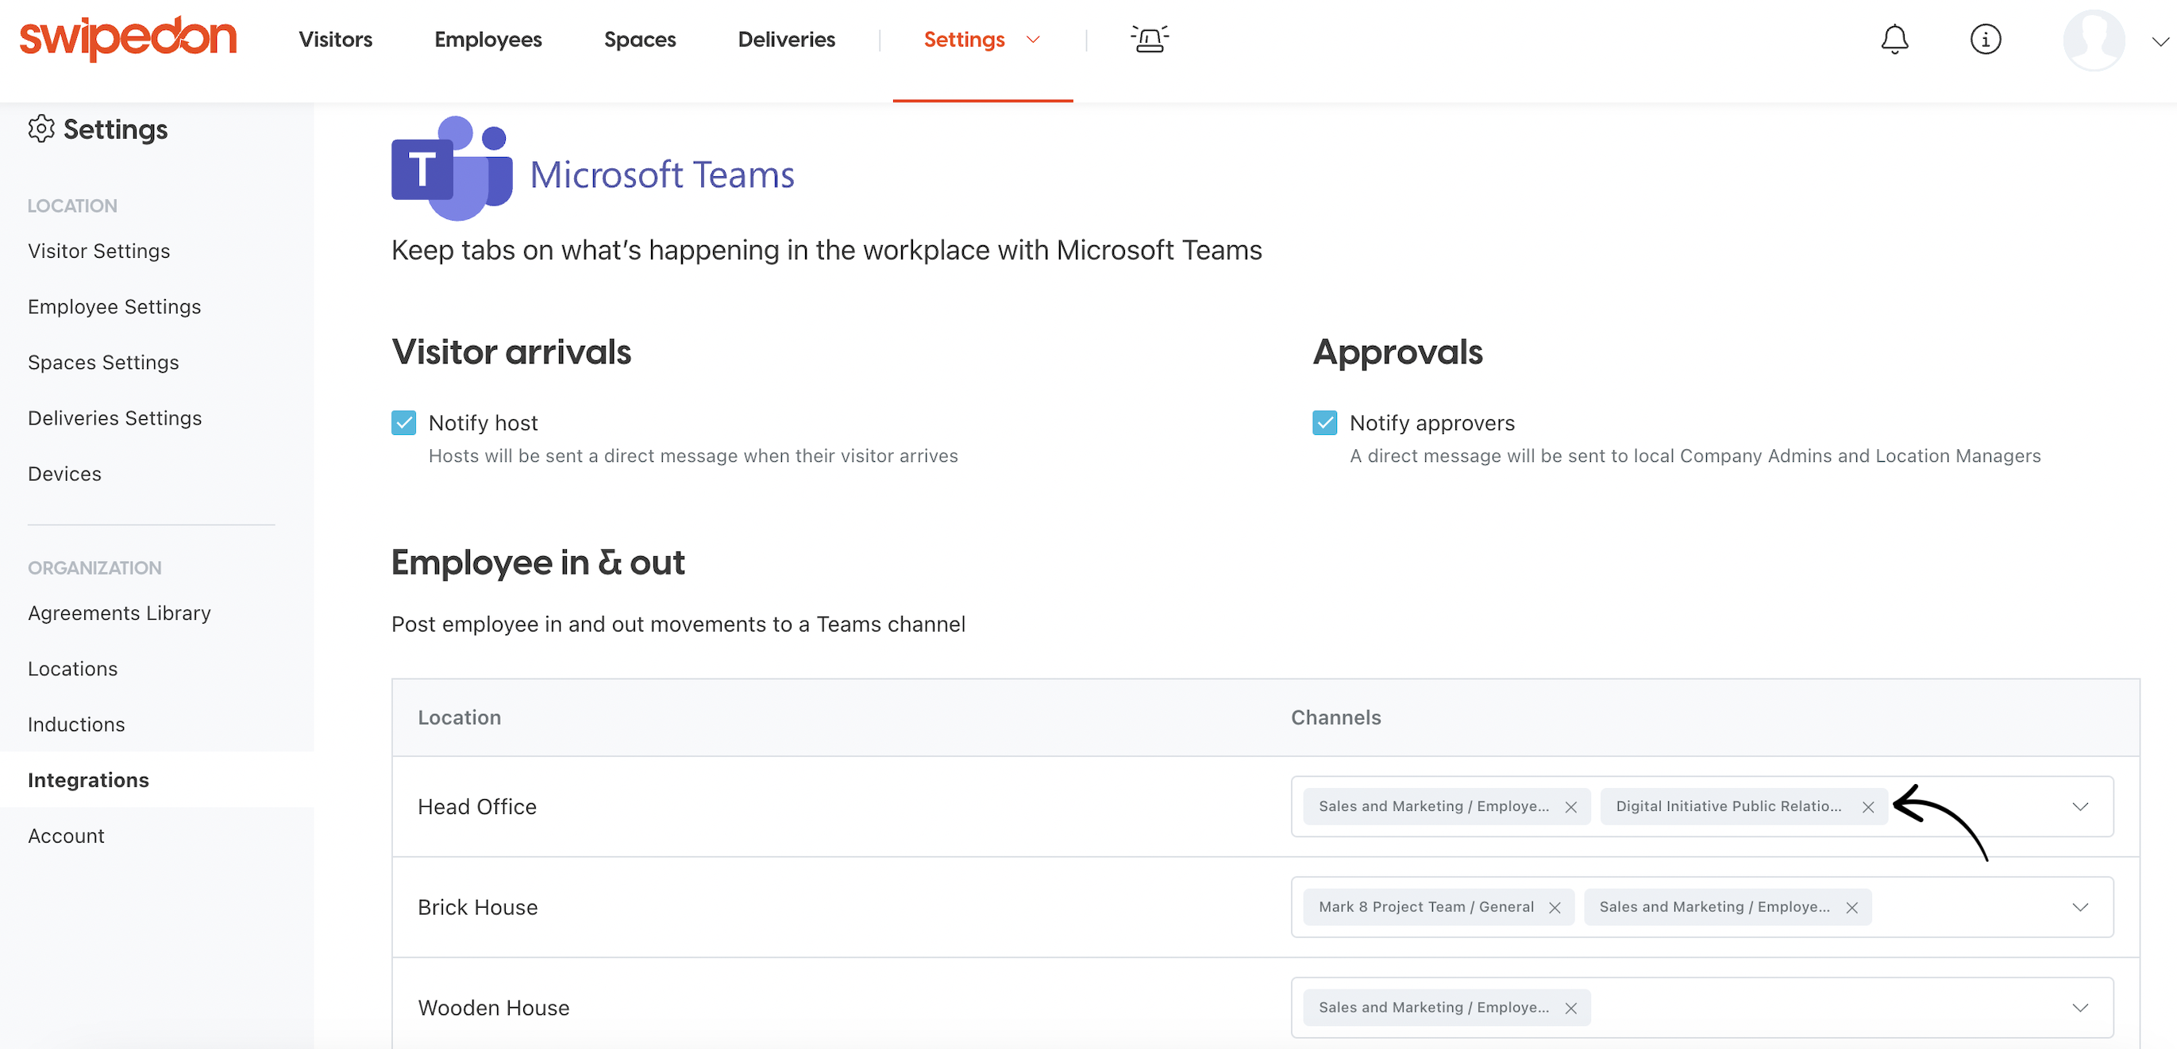The image size is (2177, 1049).
Task: Open Locations in the sidebar
Action: [x=73, y=669]
